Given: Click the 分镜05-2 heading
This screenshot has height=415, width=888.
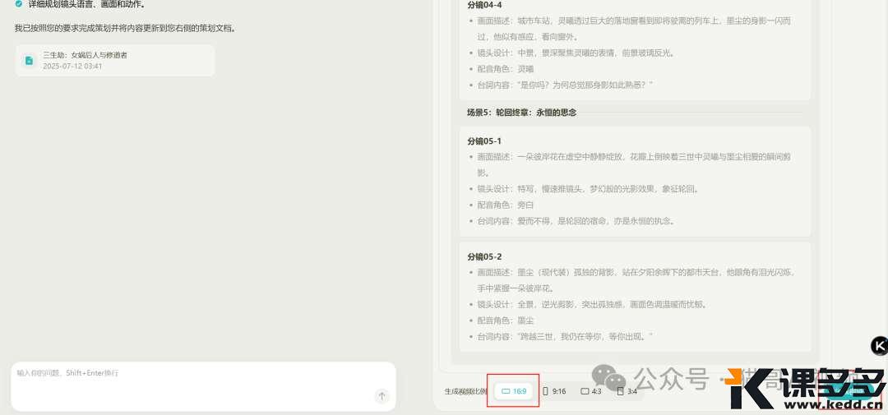Looking at the screenshot, I should click(484, 256).
